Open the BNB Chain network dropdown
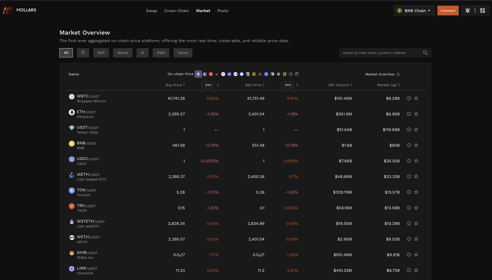Image resolution: width=492 pixels, height=280 pixels. tap(414, 11)
